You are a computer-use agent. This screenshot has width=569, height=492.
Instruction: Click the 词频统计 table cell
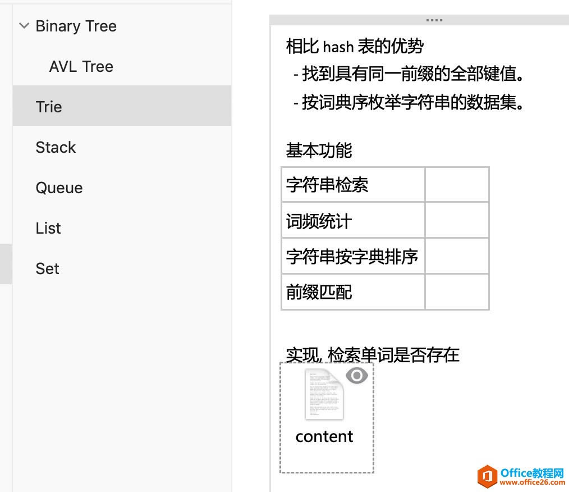click(352, 221)
